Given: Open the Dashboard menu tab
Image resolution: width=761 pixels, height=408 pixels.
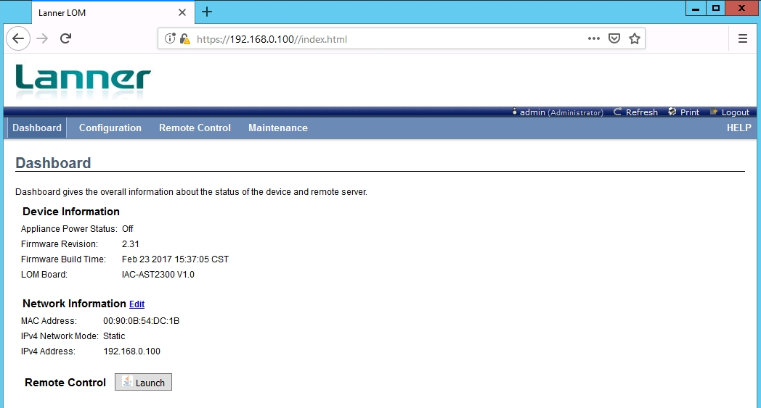Looking at the screenshot, I should (x=37, y=128).
